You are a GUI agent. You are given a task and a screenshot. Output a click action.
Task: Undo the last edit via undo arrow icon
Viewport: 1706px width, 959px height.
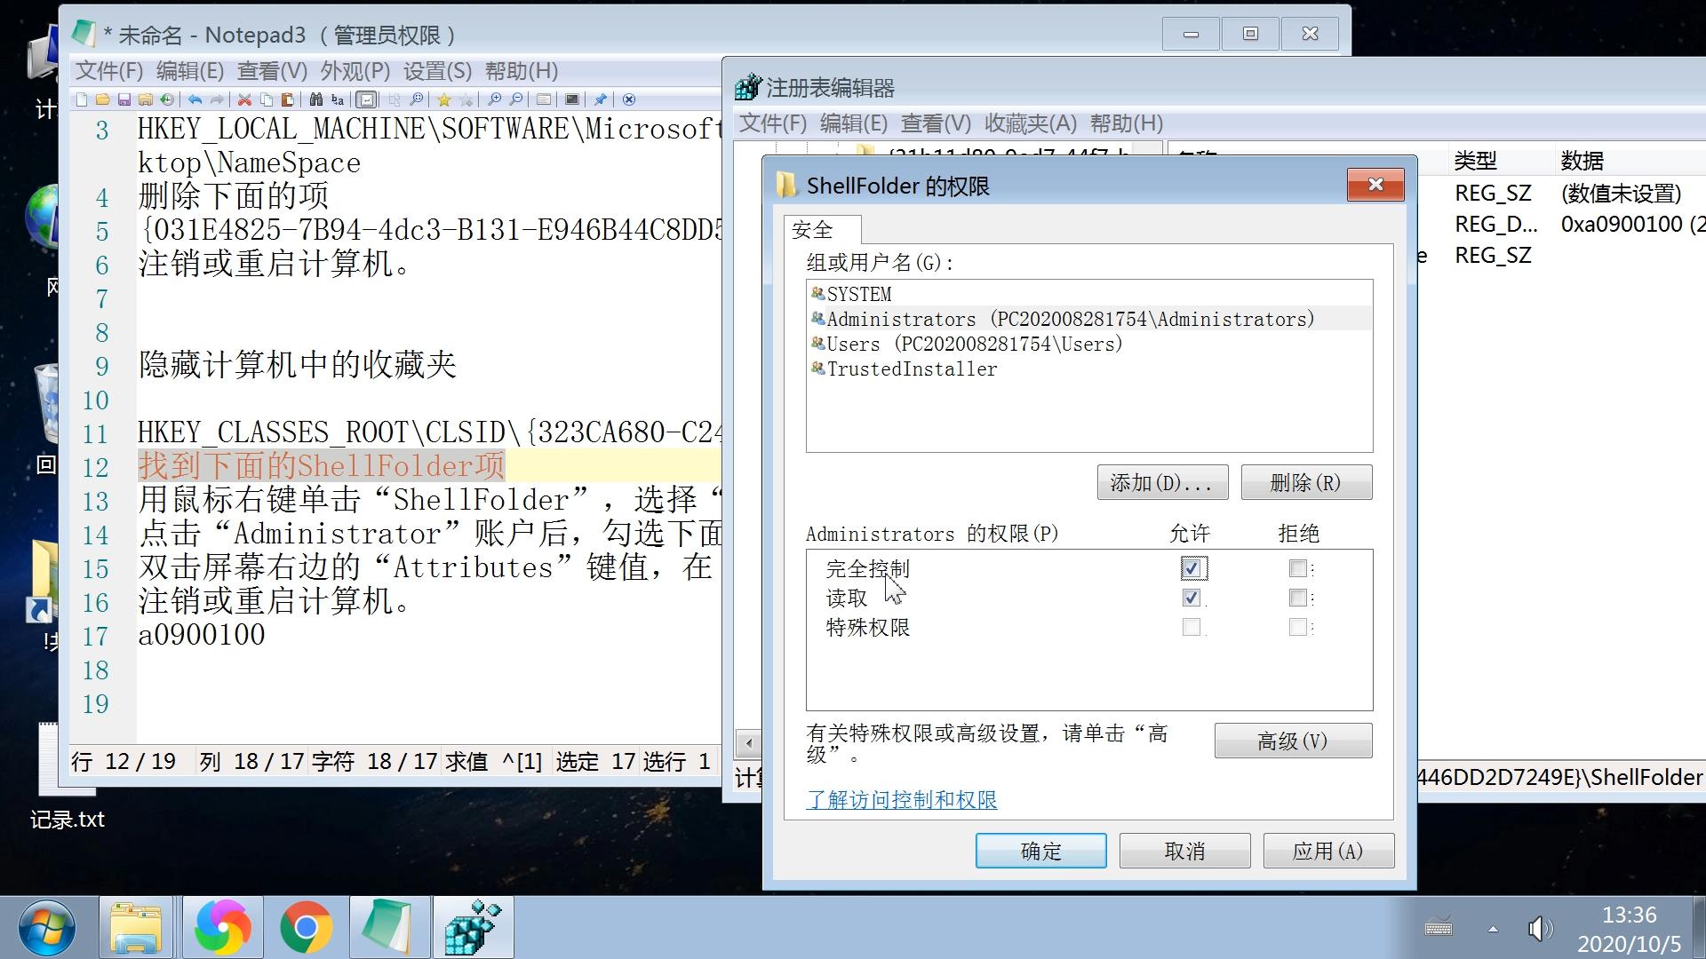coord(195,99)
